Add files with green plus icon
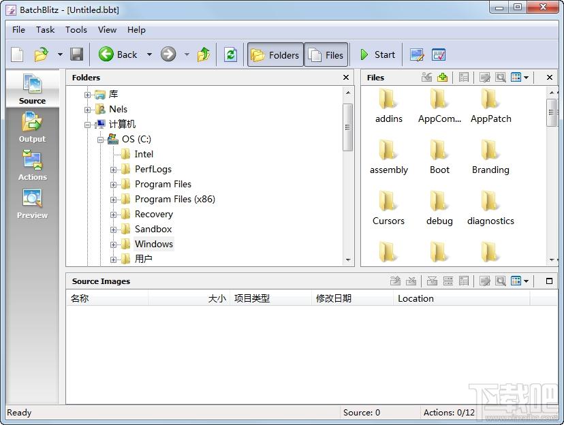Image resolution: width=564 pixels, height=425 pixels. tap(443, 78)
